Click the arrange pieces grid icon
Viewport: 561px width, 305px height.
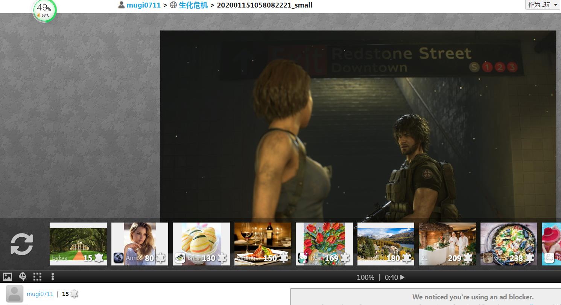click(x=37, y=277)
